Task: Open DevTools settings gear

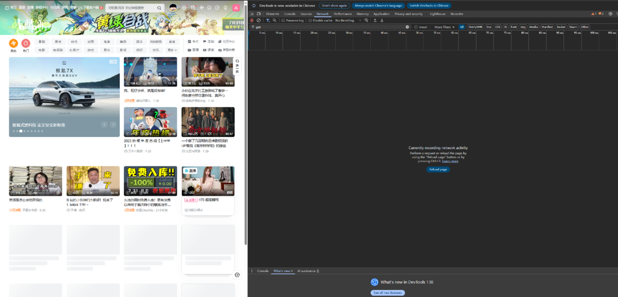Action: 610,14
